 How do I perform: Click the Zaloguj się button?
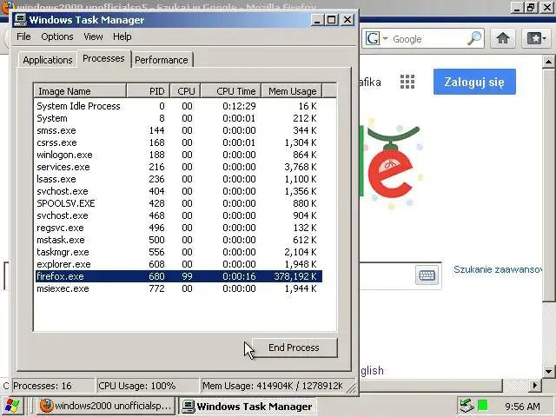click(x=474, y=82)
